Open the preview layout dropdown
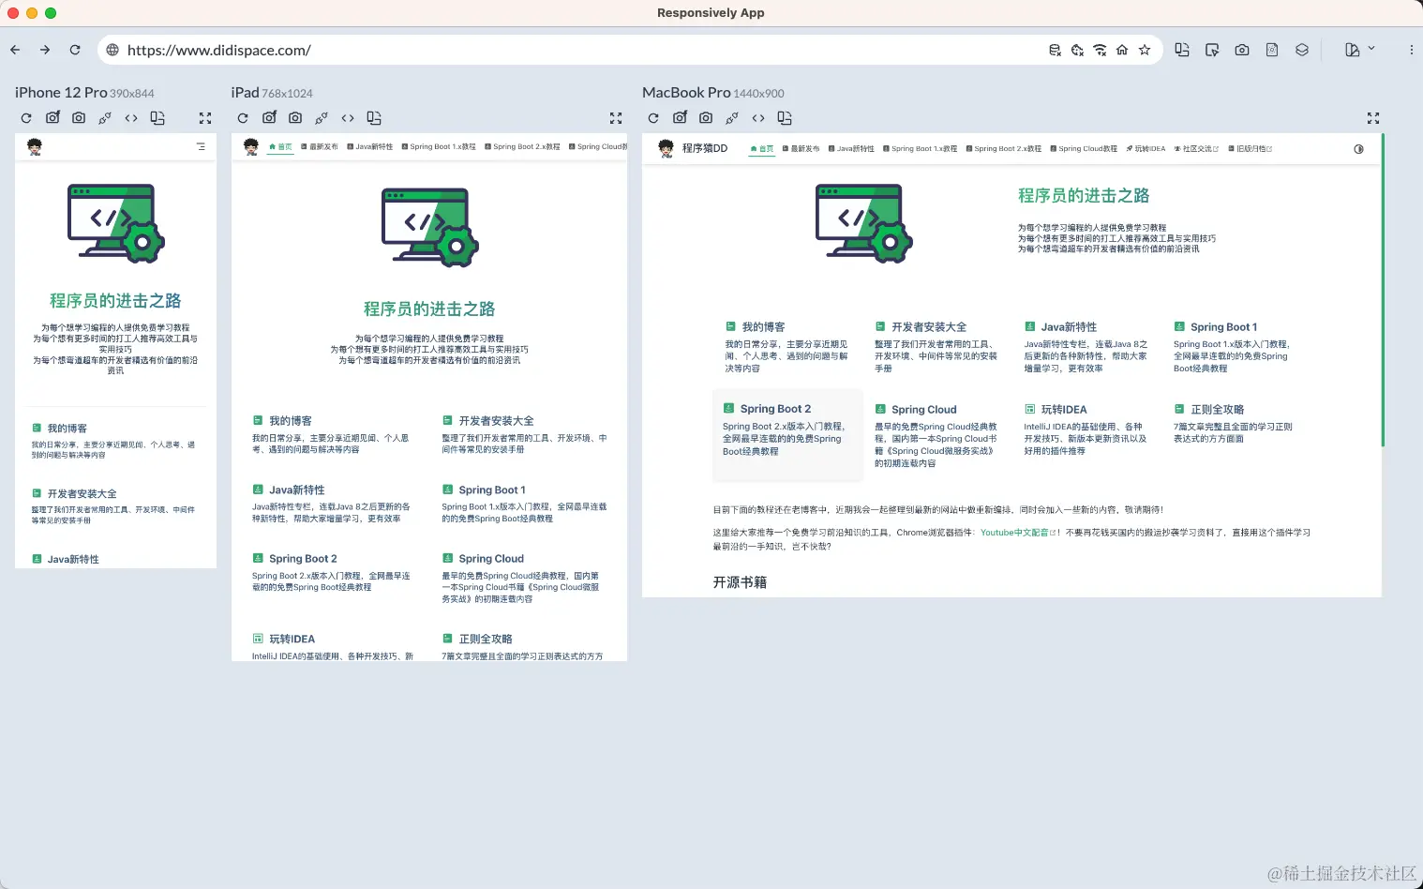The height and width of the screenshot is (889, 1423). tap(1359, 50)
